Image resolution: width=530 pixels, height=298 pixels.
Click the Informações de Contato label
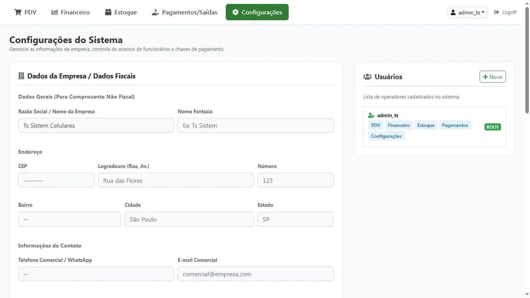pos(50,245)
